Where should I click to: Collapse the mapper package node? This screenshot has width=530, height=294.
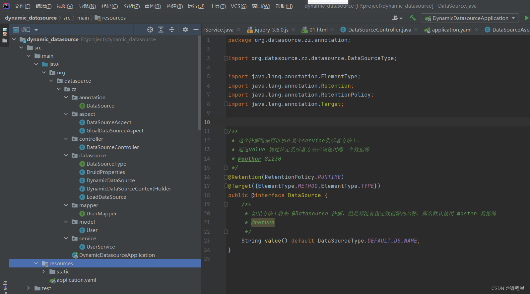coord(66,205)
